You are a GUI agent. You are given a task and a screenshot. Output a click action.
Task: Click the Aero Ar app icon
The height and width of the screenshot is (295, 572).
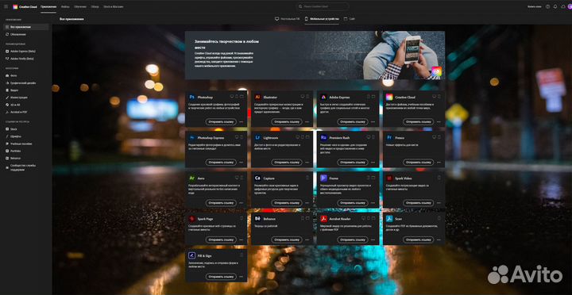click(192, 178)
